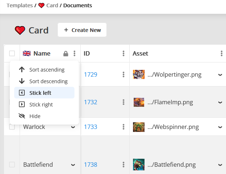
Task: Open document ID 1733 link
Action: [x=90, y=127]
